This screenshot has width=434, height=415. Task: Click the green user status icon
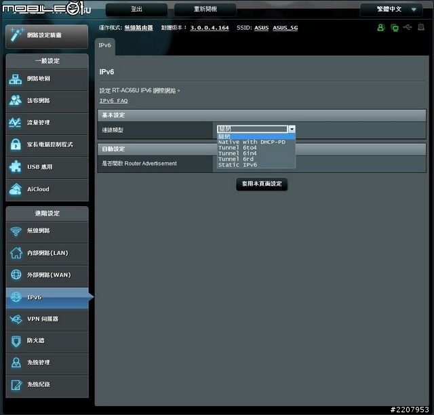380,28
